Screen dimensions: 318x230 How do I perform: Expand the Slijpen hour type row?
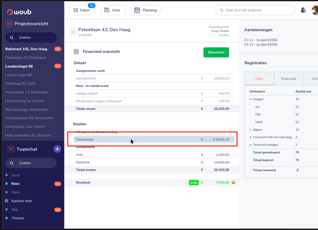point(251,130)
